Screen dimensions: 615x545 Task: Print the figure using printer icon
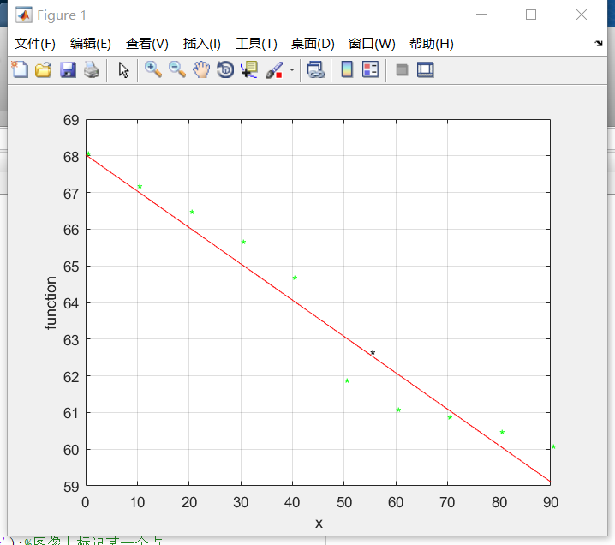[x=92, y=70]
